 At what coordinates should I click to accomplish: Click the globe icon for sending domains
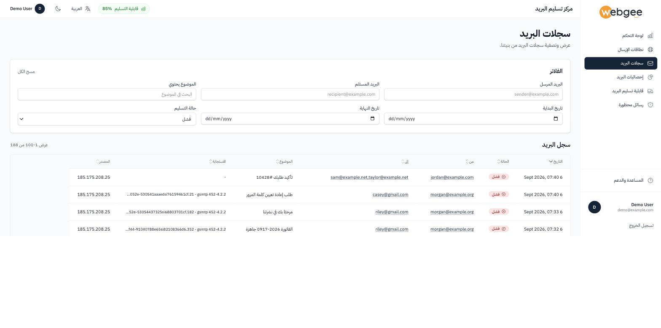tap(650, 50)
